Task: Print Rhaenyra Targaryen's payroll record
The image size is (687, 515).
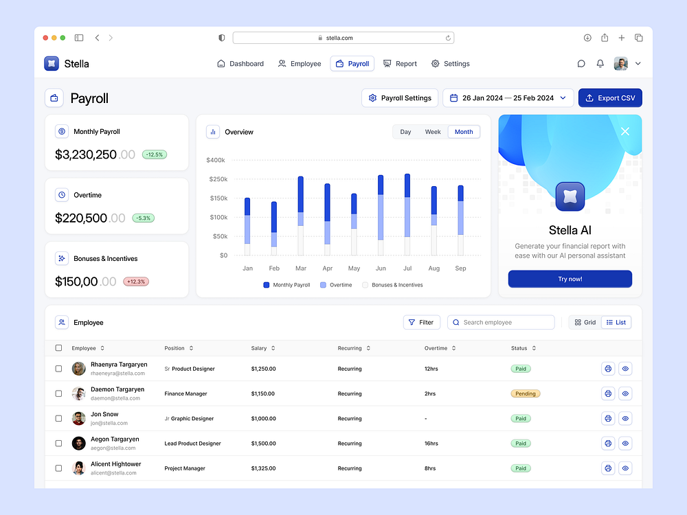Action: 608,369
